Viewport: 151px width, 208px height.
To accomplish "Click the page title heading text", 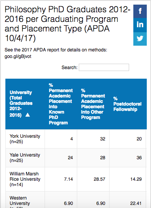I will click(68, 24).
